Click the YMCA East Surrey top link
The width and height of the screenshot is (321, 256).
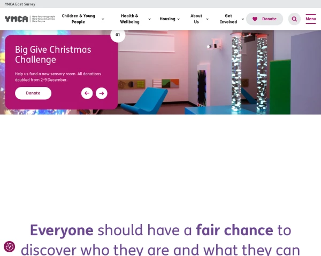(20, 4)
